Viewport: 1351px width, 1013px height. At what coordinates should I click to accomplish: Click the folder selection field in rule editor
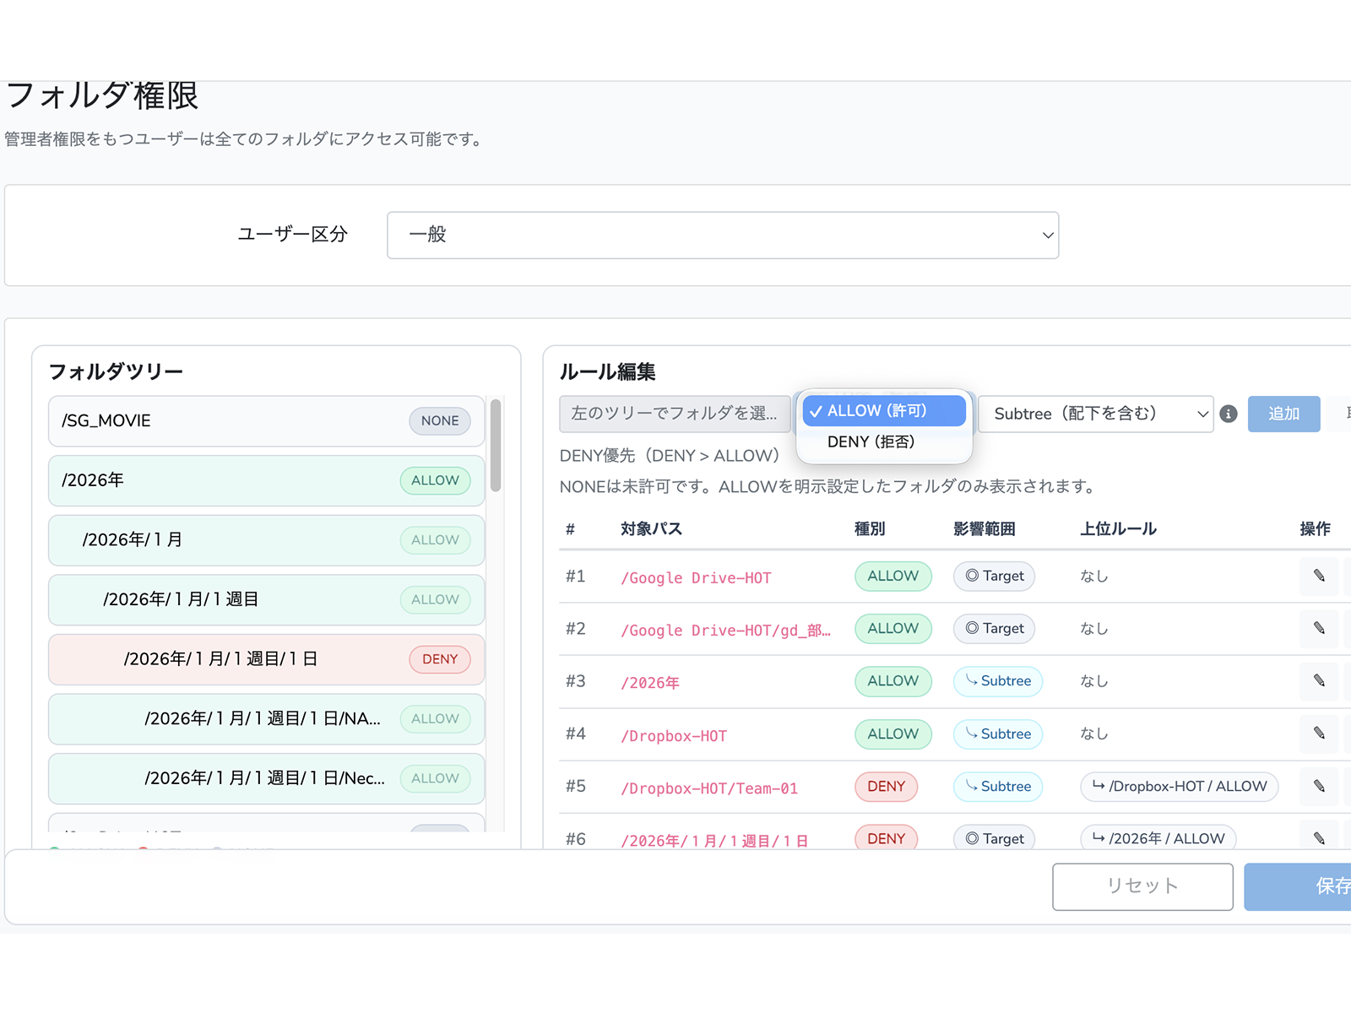pyautogui.click(x=675, y=414)
